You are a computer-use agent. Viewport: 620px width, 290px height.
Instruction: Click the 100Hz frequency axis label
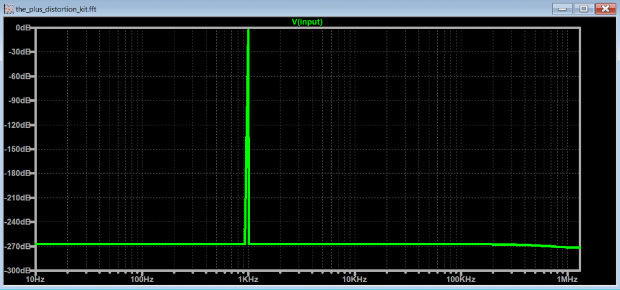coord(141,279)
